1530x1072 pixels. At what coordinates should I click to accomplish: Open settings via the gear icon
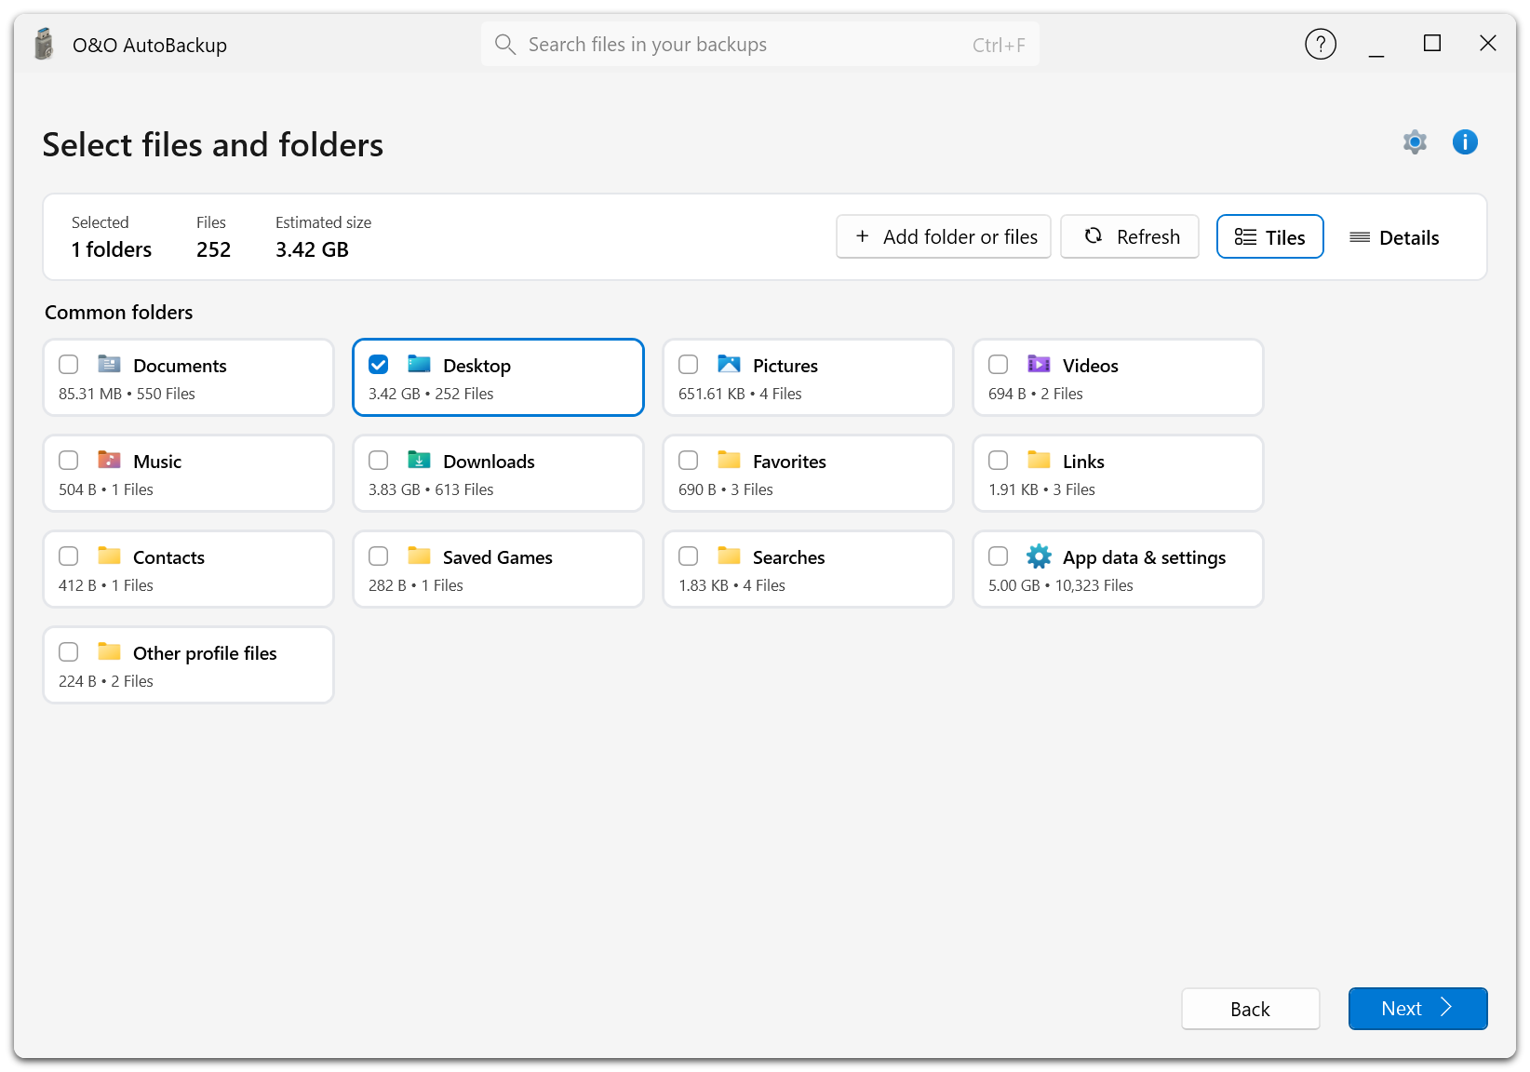[1415, 142]
